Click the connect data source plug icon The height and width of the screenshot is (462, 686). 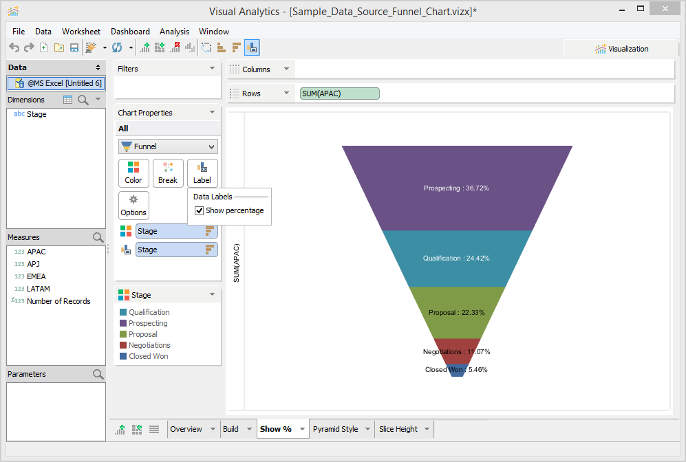click(91, 47)
